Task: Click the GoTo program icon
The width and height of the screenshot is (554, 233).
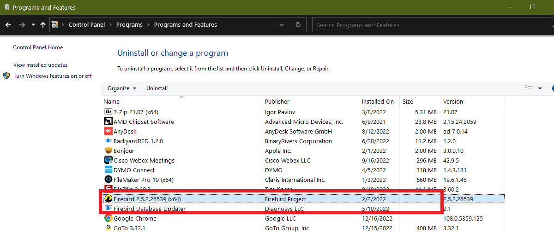Action: pos(108,228)
